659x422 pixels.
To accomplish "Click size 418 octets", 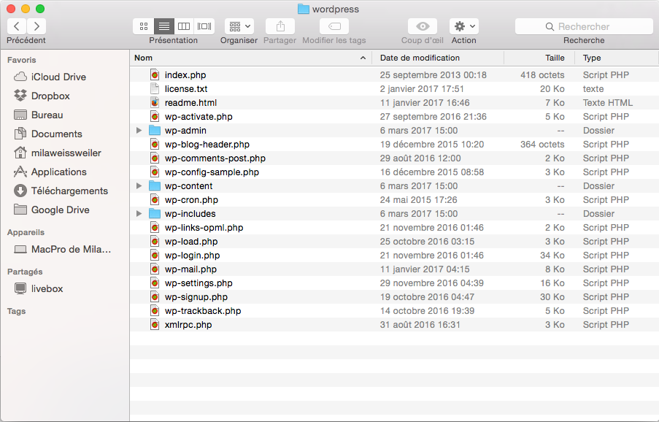I will coord(542,74).
